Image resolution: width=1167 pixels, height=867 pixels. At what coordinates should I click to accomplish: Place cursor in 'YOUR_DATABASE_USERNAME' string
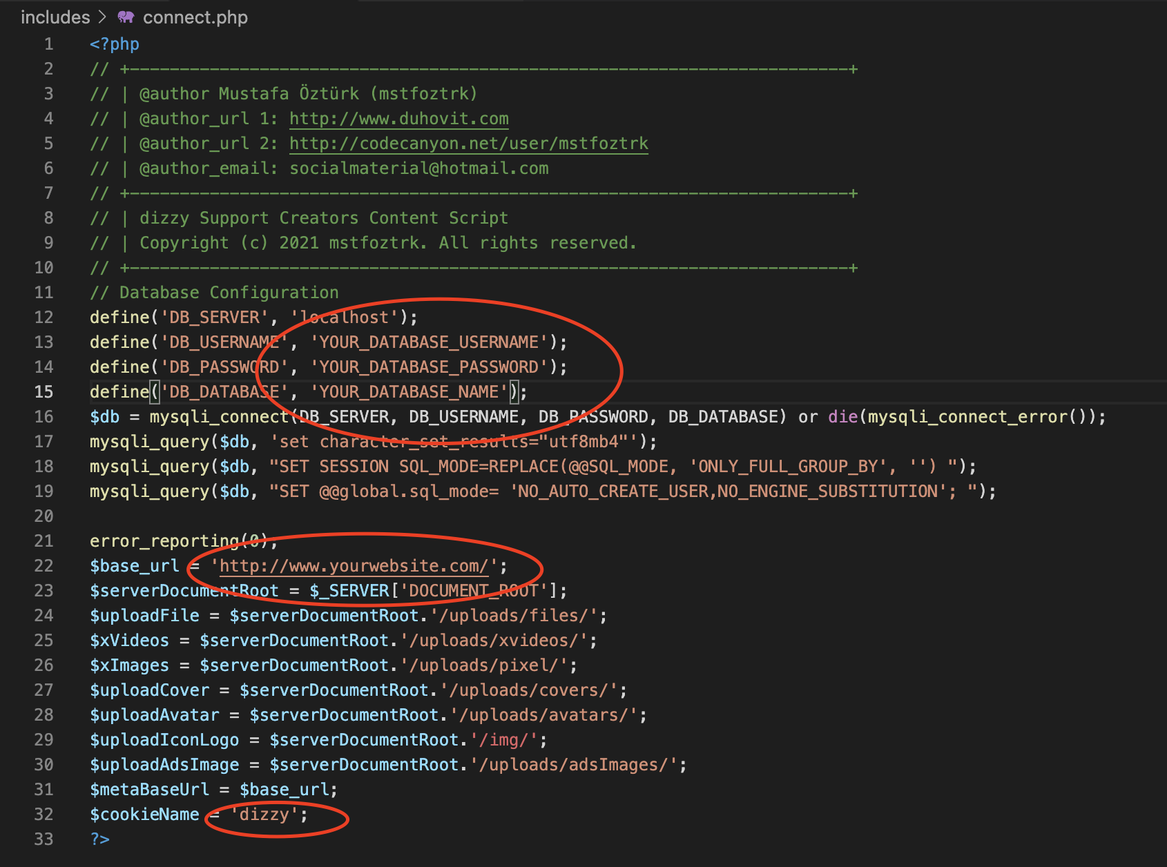tap(428, 342)
